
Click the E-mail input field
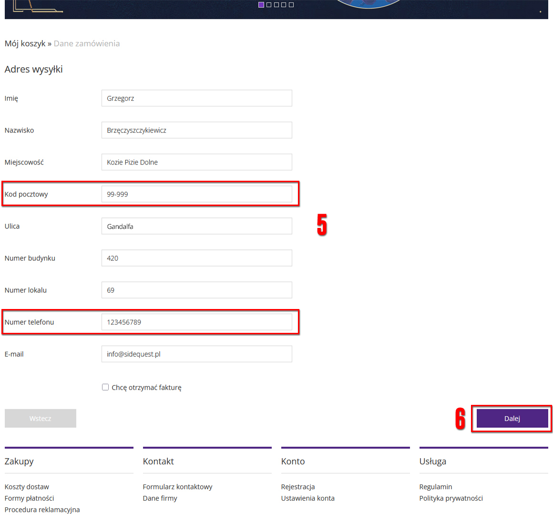pos(196,354)
